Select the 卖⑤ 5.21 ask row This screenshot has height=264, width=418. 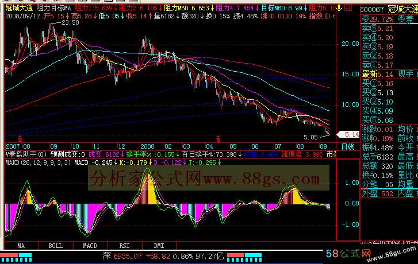(377, 29)
